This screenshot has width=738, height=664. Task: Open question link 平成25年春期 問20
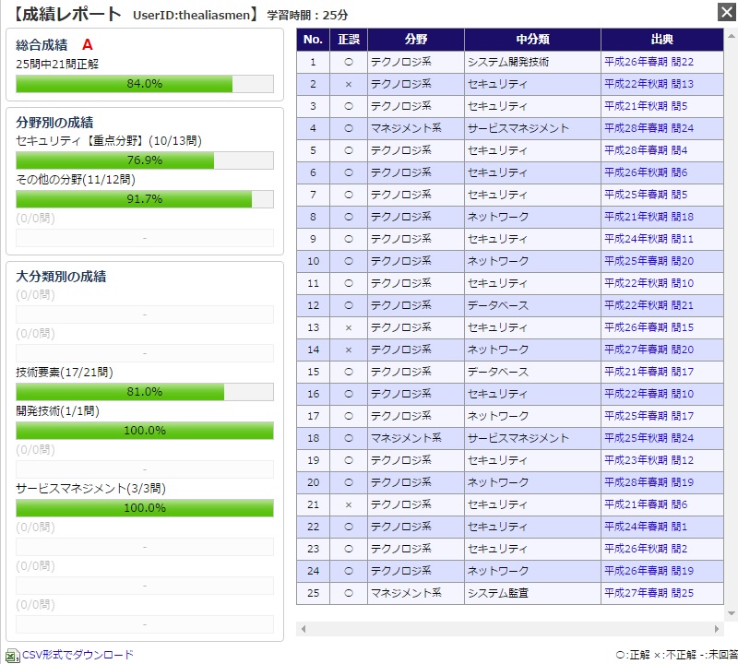pos(649,261)
